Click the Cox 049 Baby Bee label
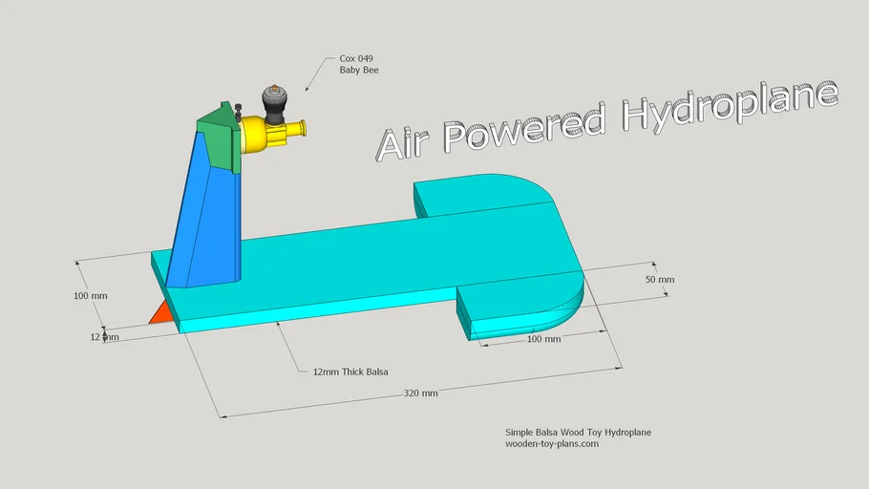This screenshot has height=489, width=869. coord(359,64)
